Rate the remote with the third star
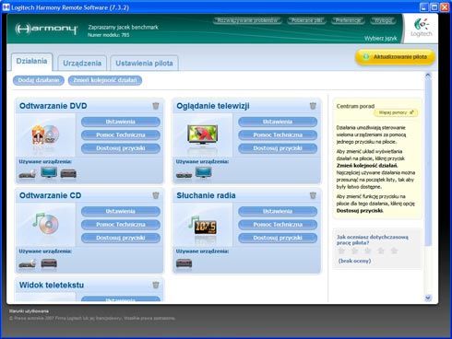 (x=368, y=251)
